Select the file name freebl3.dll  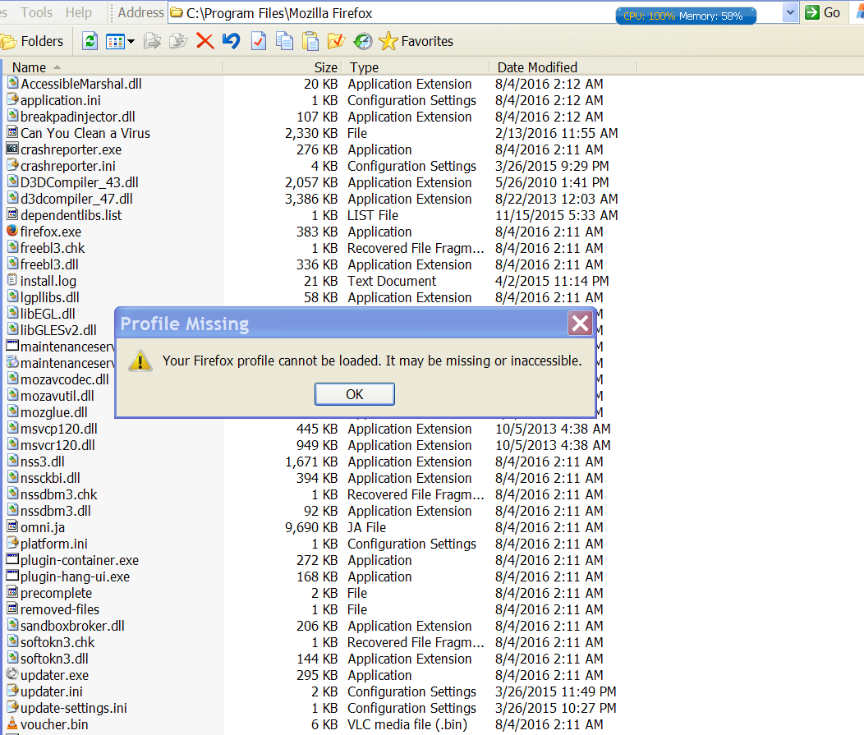pos(49,264)
